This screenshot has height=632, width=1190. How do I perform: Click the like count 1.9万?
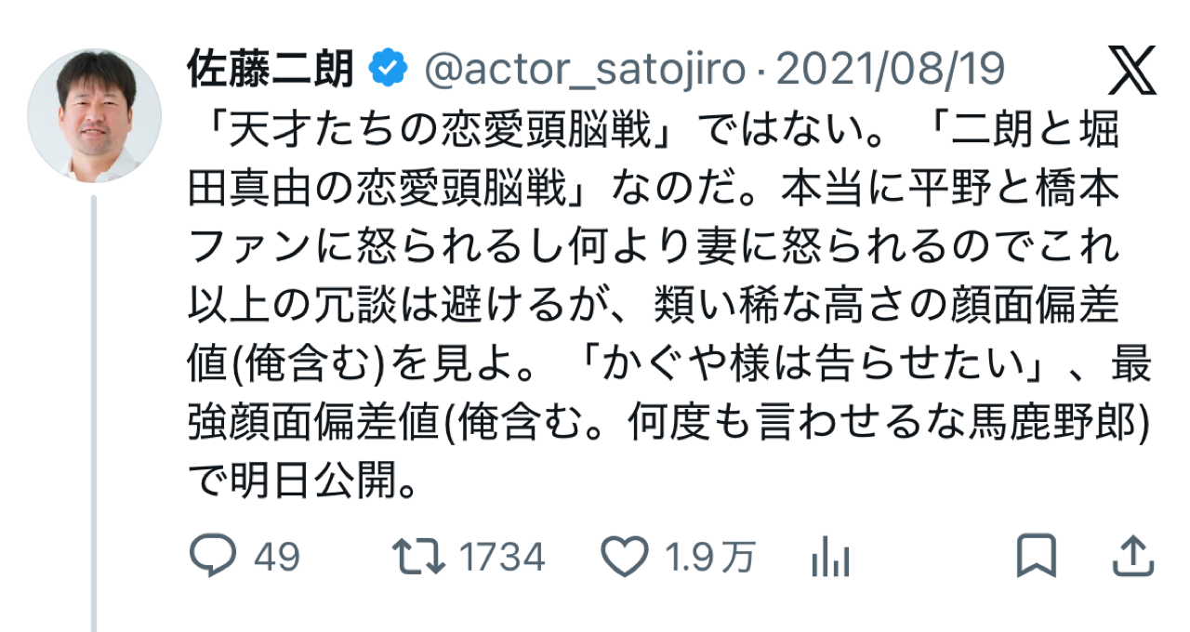[709, 558]
